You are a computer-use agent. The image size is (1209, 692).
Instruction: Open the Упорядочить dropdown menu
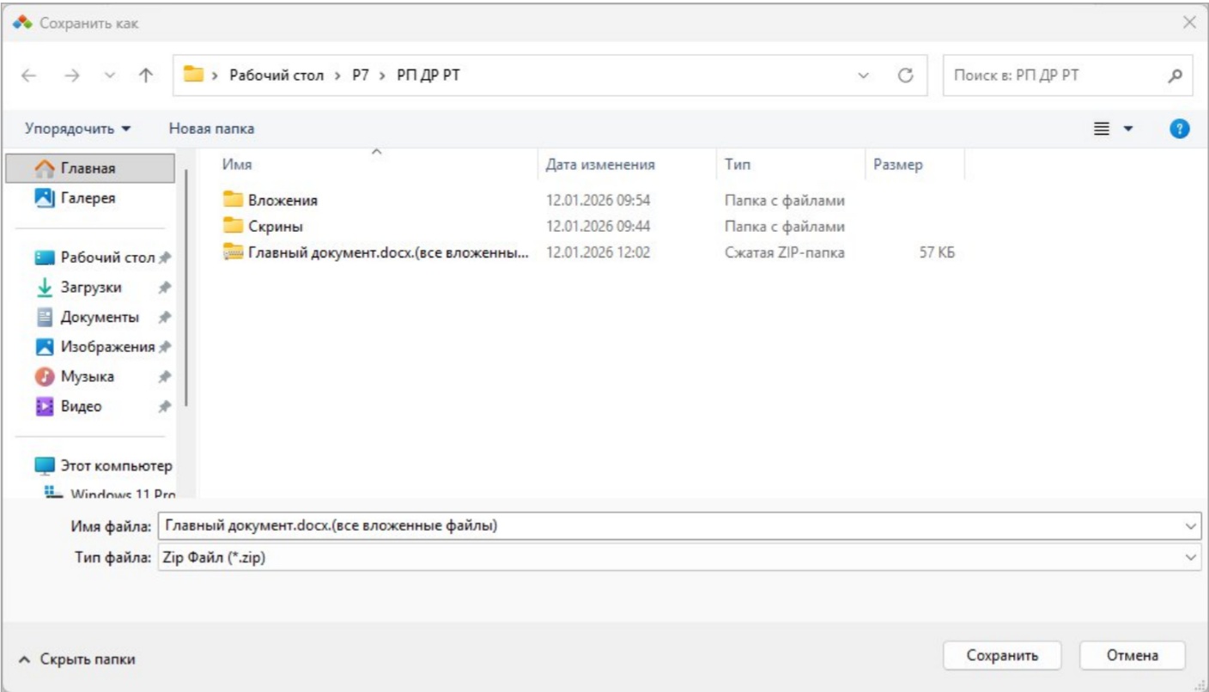pyautogui.click(x=77, y=129)
